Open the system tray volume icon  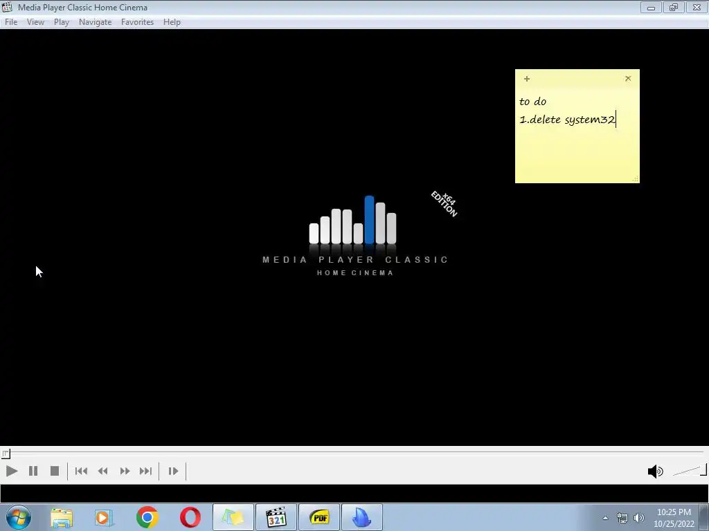coord(639,518)
